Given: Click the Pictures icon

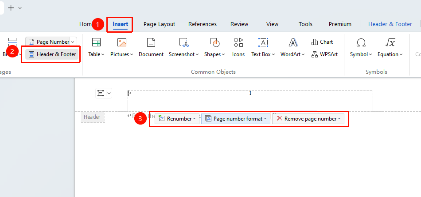Looking at the screenshot, I should point(121,42).
